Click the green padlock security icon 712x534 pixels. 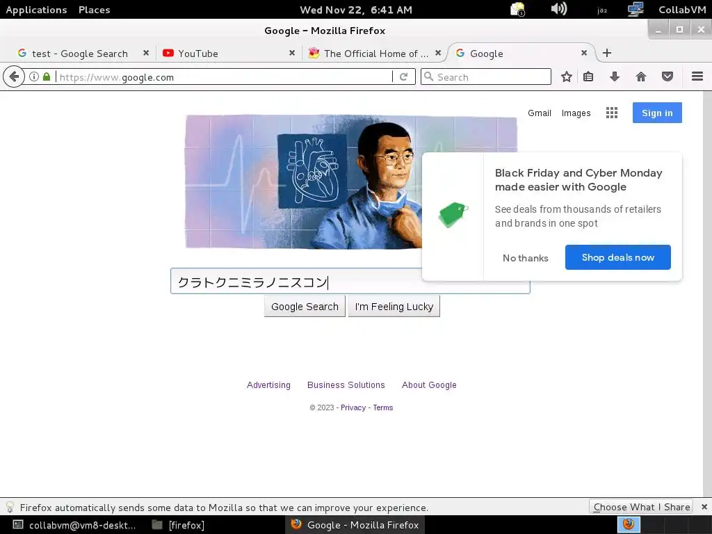tap(47, 76)
